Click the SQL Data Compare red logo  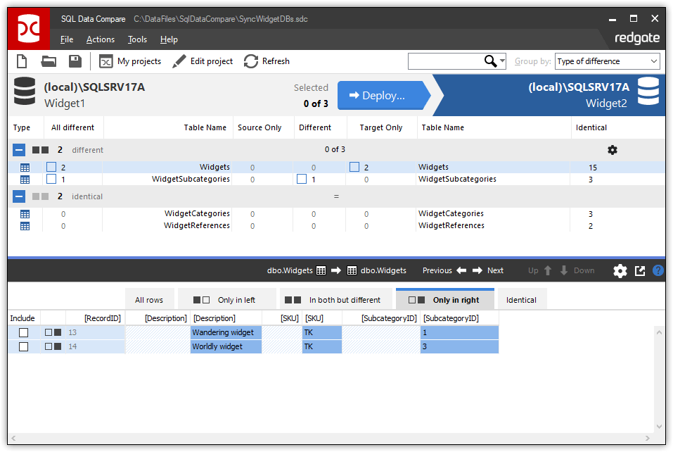pos(28,29)
